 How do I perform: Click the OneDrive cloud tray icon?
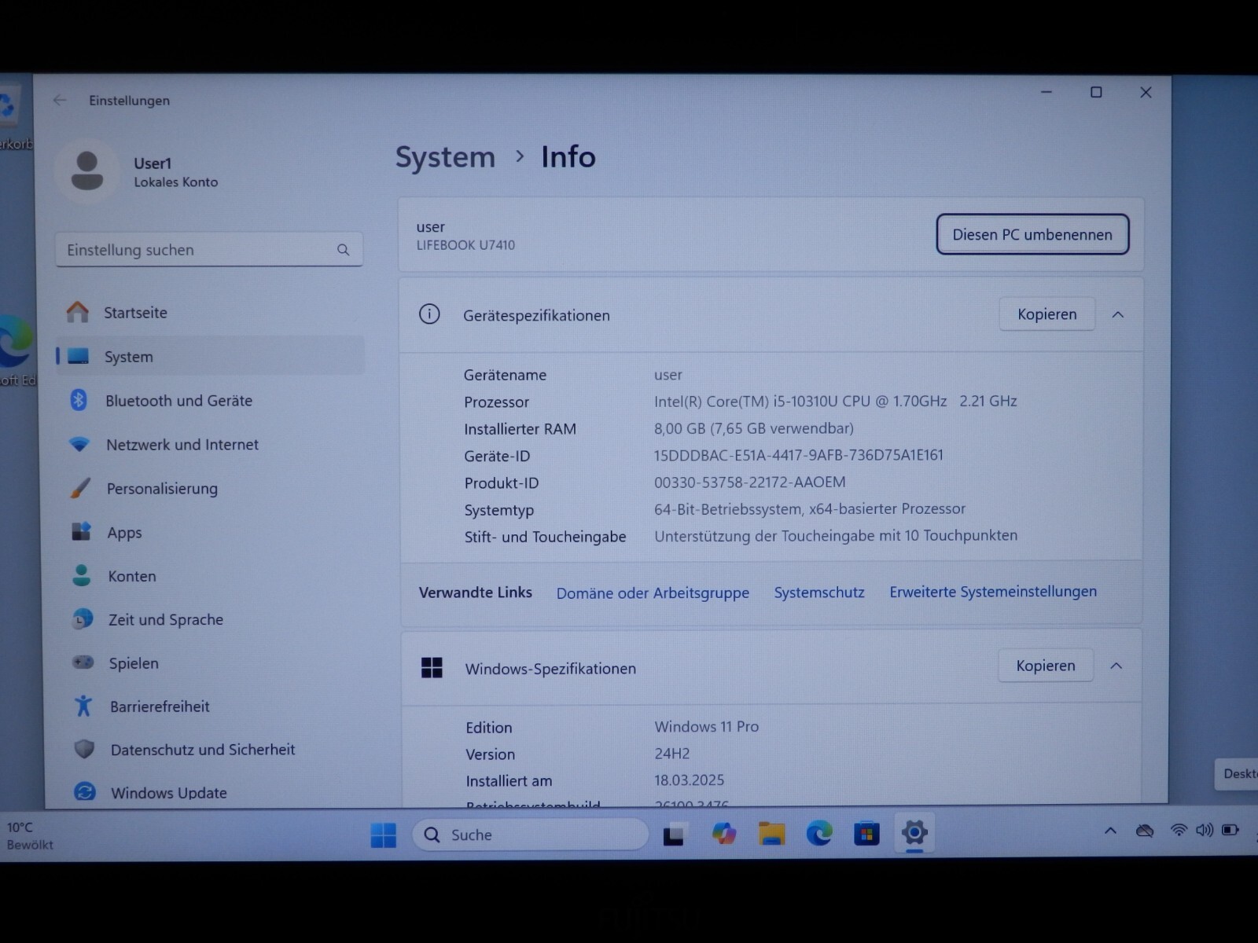1145,831
